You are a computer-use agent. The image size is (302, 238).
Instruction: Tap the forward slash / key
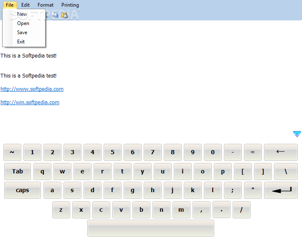coord(241,210)
